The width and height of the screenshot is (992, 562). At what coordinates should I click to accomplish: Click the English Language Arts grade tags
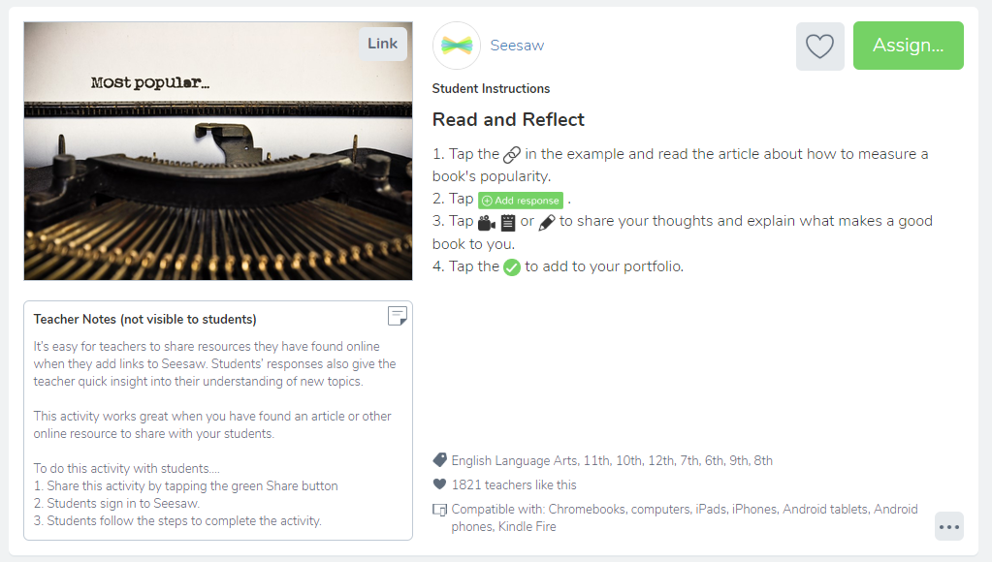(612, 461)
